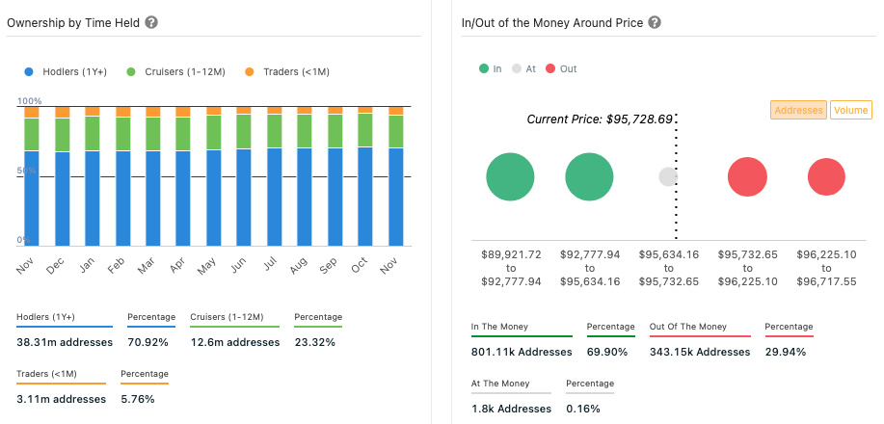Click red bubble for $95,732.65 to $96,225.10
The width and height of the screenshot is (884, 424).
(x=747, y=177)
